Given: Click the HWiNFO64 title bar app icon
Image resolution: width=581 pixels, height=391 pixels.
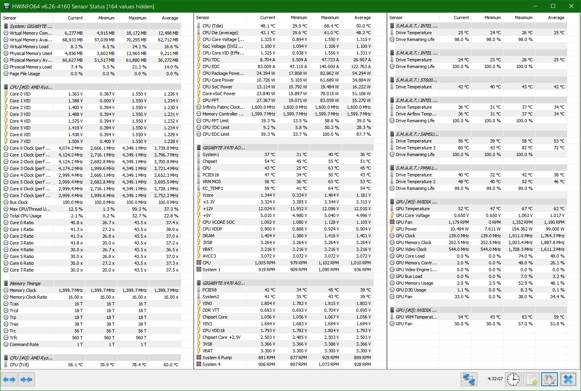Looking at the screenshot, I should [6, 6].
